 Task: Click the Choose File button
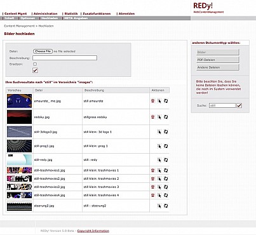tap(43, 51)
